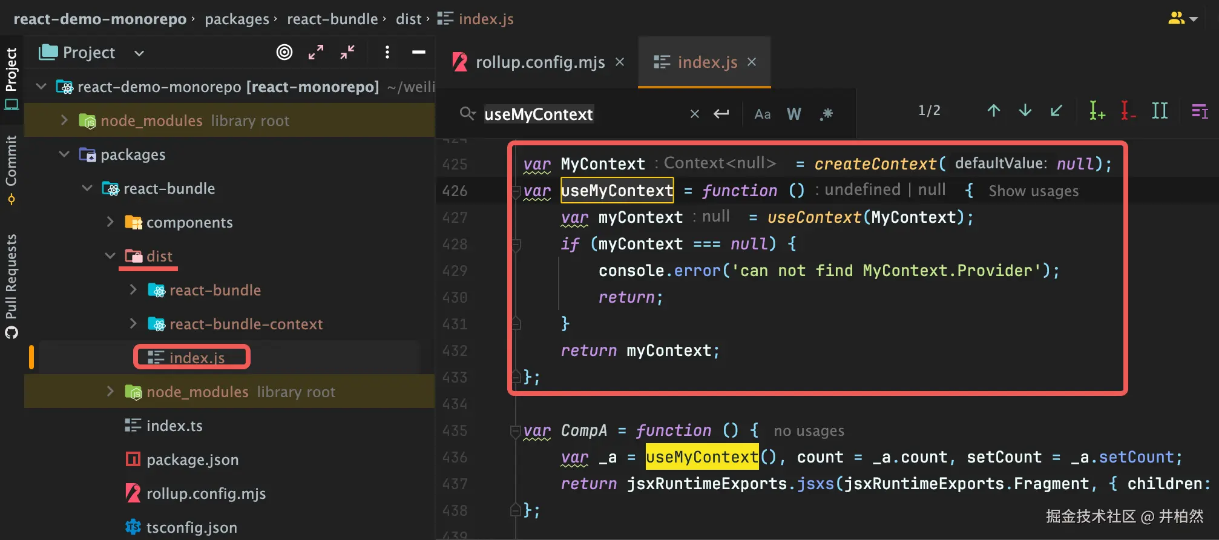This screenshot has height=540, width=1219.
Task: Open the Commit tool window
Action: point(11,170)
